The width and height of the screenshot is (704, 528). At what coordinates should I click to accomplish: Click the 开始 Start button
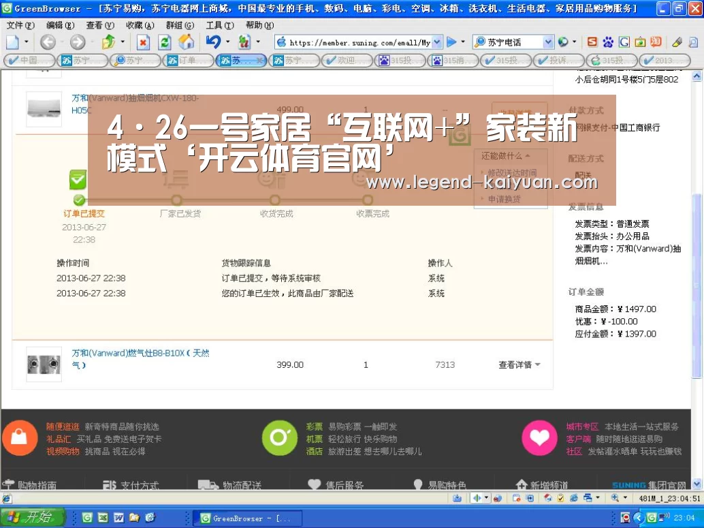tap(33, 517)
